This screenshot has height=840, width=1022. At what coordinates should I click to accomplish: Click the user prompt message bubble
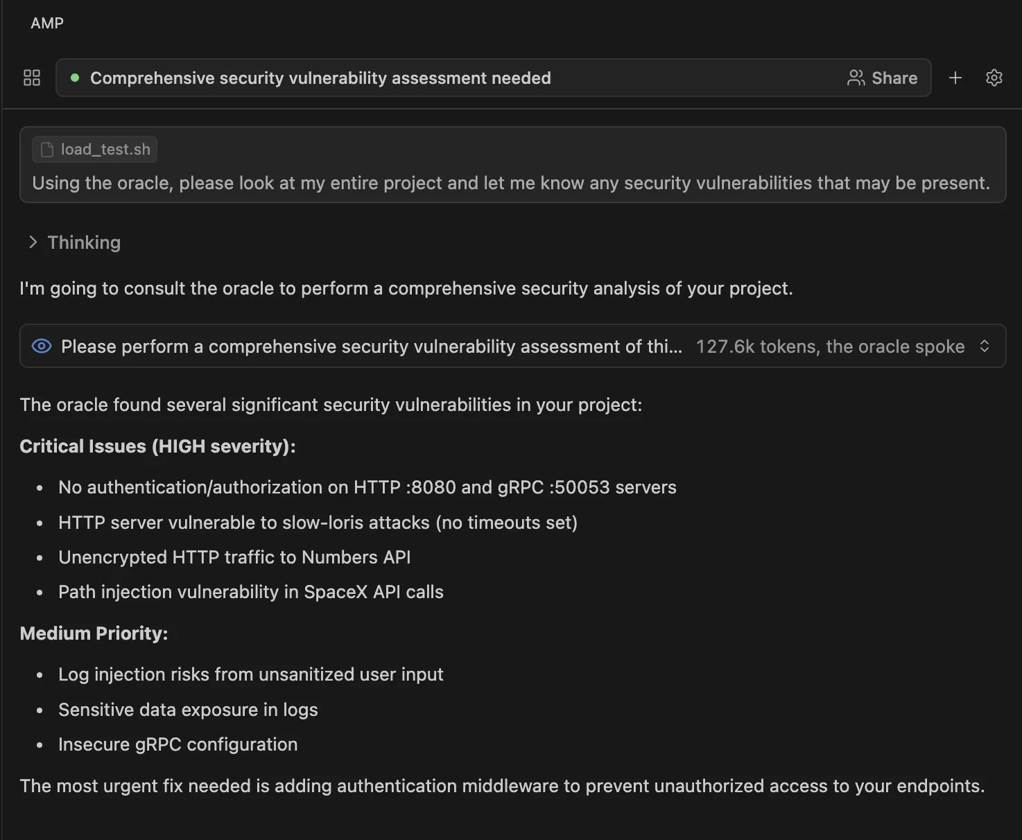[x=510, y=182]
